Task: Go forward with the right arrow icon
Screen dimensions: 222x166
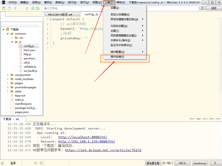Action: 21,8
